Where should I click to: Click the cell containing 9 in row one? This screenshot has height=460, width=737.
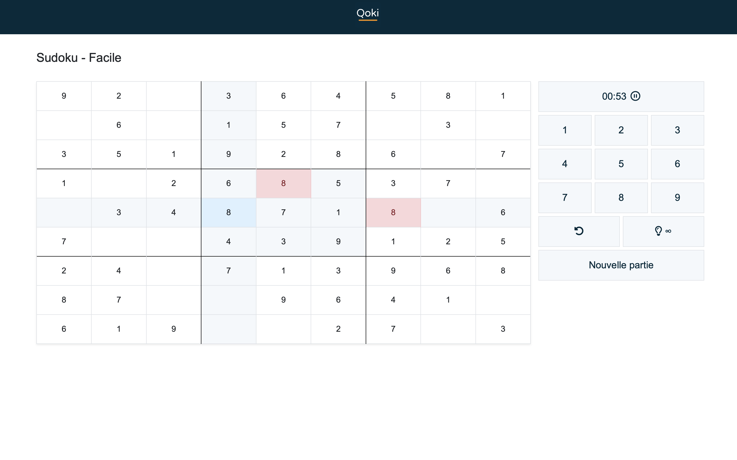coord(64,96)
